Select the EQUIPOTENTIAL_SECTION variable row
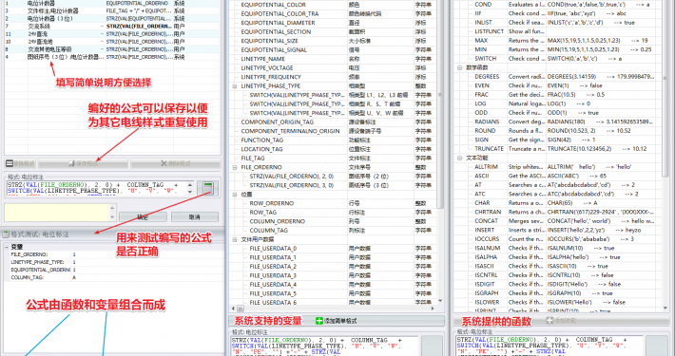675x356 pixels. (333, 32)
